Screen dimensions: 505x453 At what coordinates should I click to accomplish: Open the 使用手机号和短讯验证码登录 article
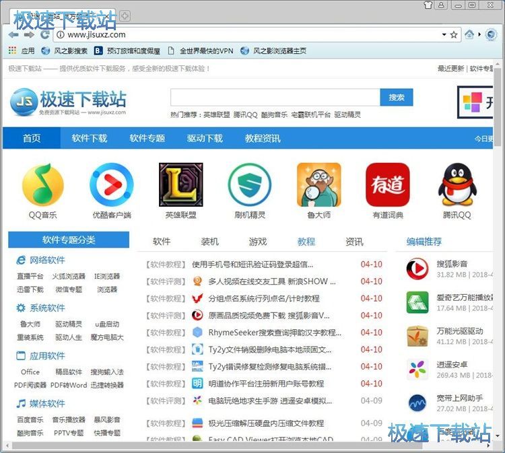252,265
